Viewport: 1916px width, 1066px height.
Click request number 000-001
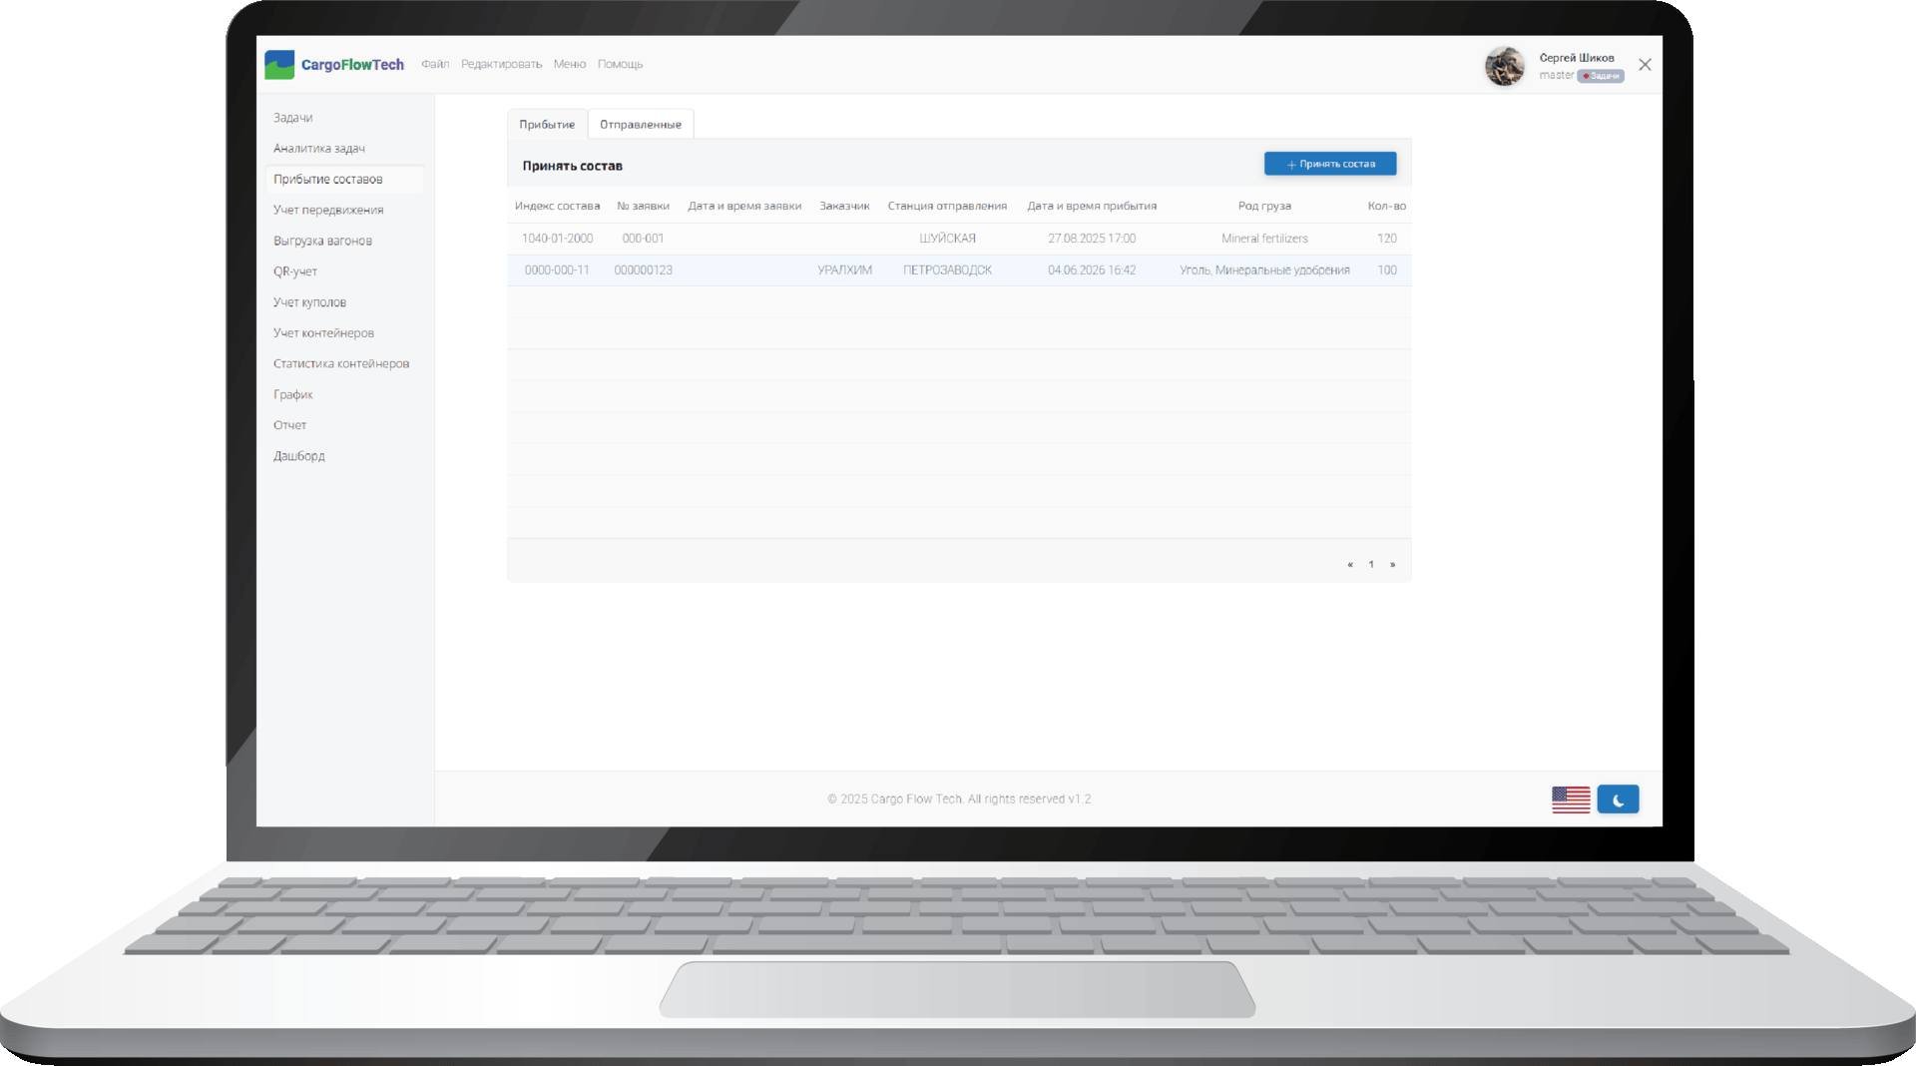(x=643, y=239)
